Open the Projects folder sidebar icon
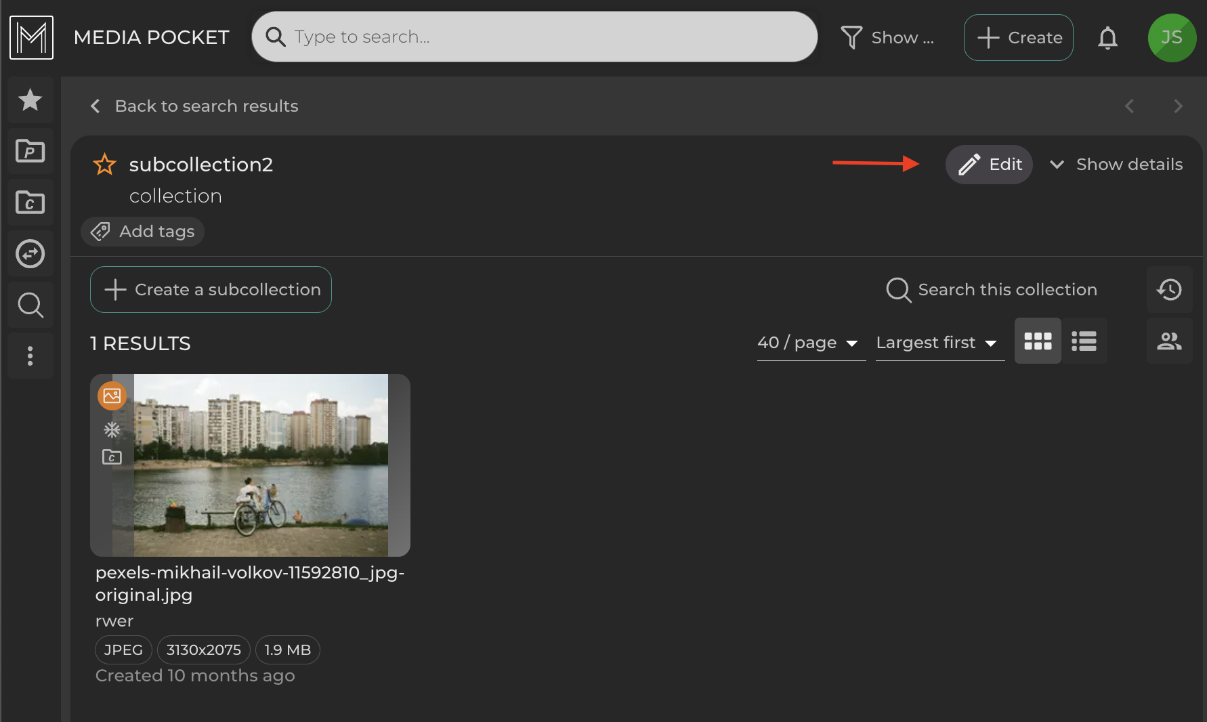The height and width of the screenshot is (722, 1207). 30,151
